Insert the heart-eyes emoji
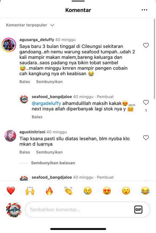 (x=107, y=191)
